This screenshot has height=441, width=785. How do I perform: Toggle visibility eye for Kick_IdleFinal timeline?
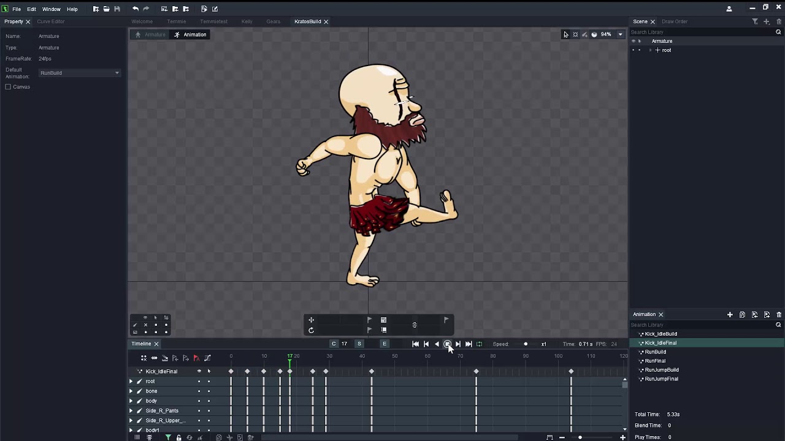[x=199, y=372]
